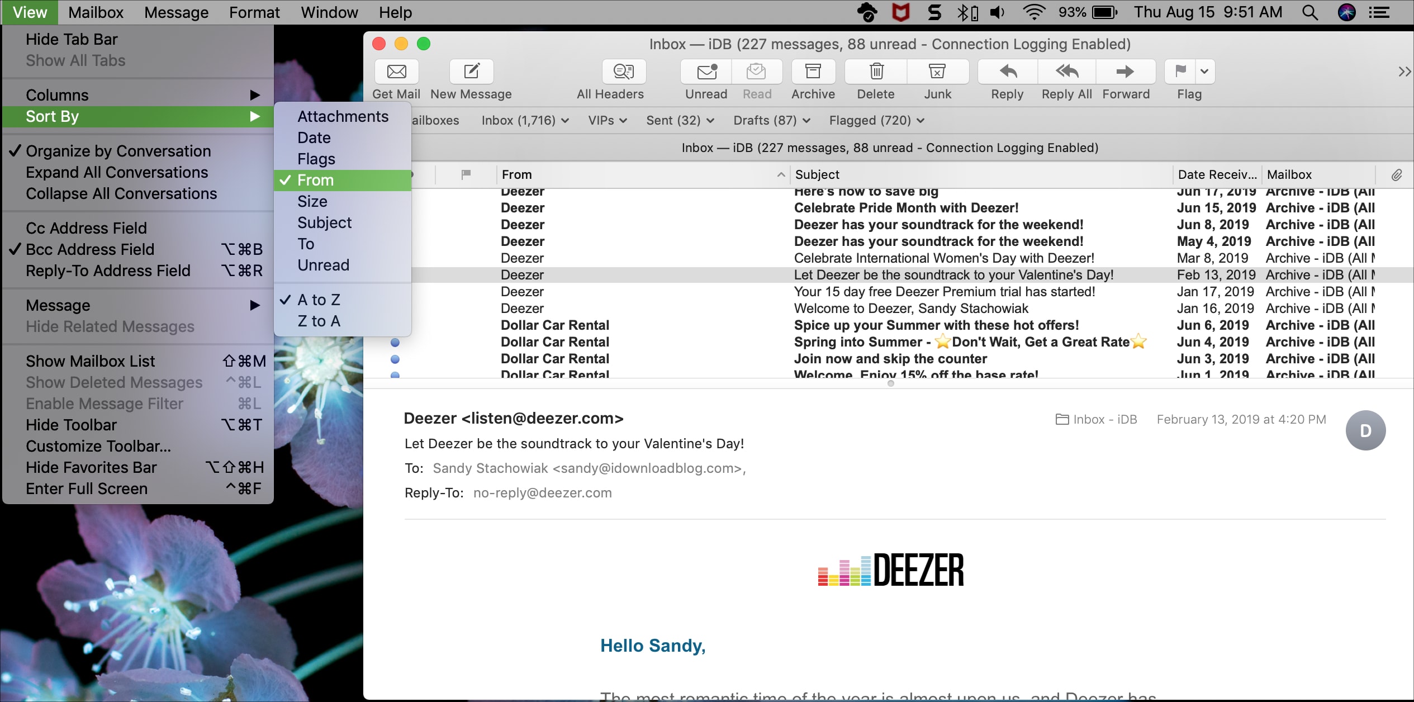
Task: Sort by the Subject column header
Action: (x=981, y=175)
